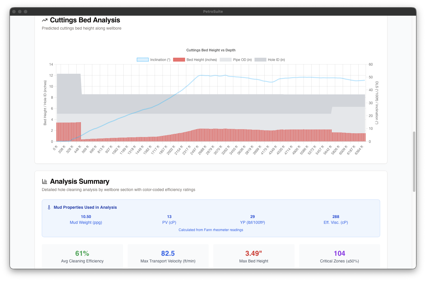426x281 pixels.
Task: Open the Mud Weight (ppg) value details
Action: 86,217
